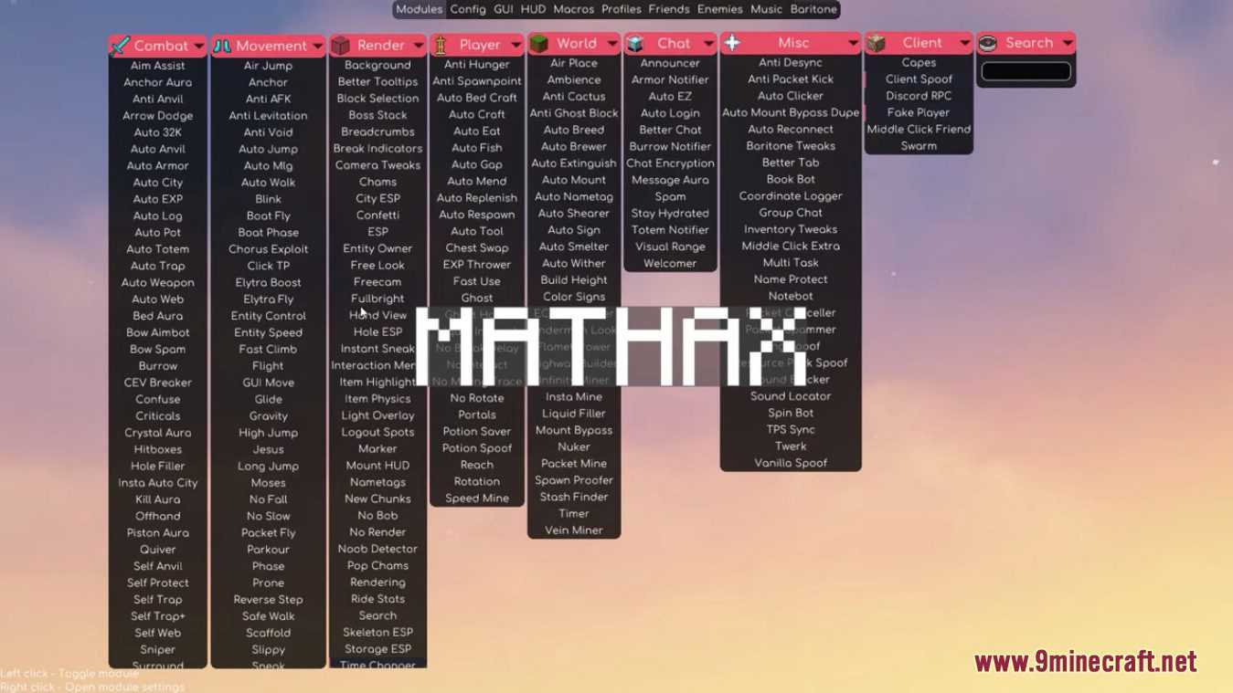Image resolution: width=1233 pixels, height=693 pixels.
Task: Toggle the No Fall module
Action: coord(269,499)
